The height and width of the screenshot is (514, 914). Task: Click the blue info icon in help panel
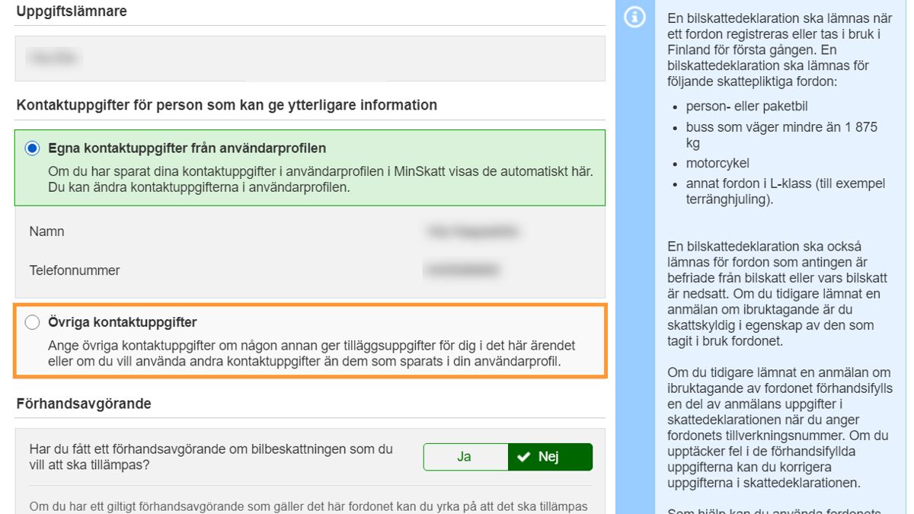coord(634,18)
